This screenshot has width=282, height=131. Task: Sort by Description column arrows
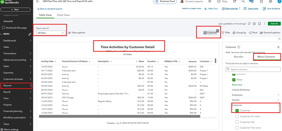(111, 62)
